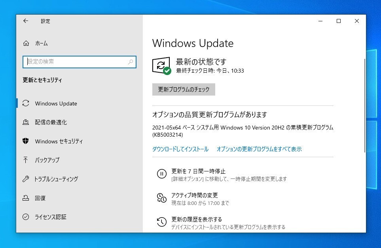Click ダウンロードしてインストール link
This screenshot has width=381, height=248.
point(180,149)
